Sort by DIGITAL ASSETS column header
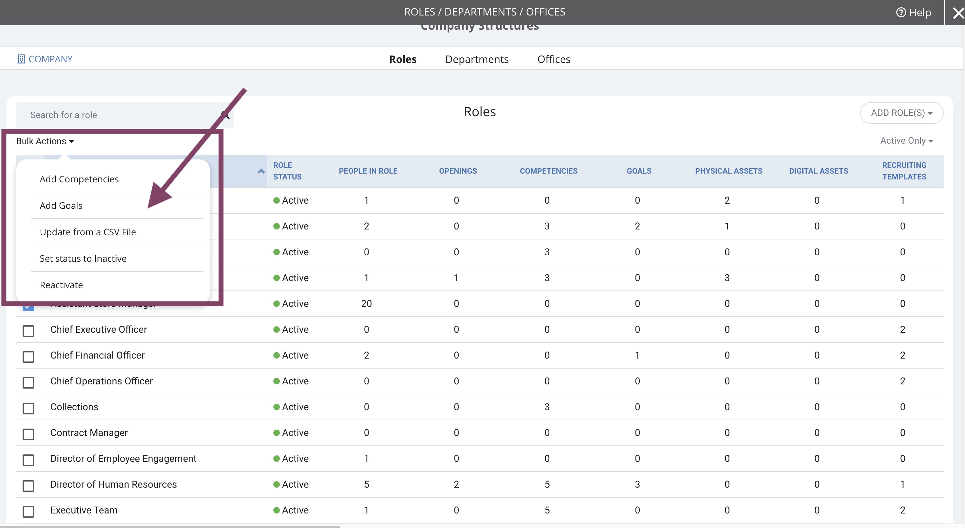This screenshot has width=965, height=528. tap(818, 171)
